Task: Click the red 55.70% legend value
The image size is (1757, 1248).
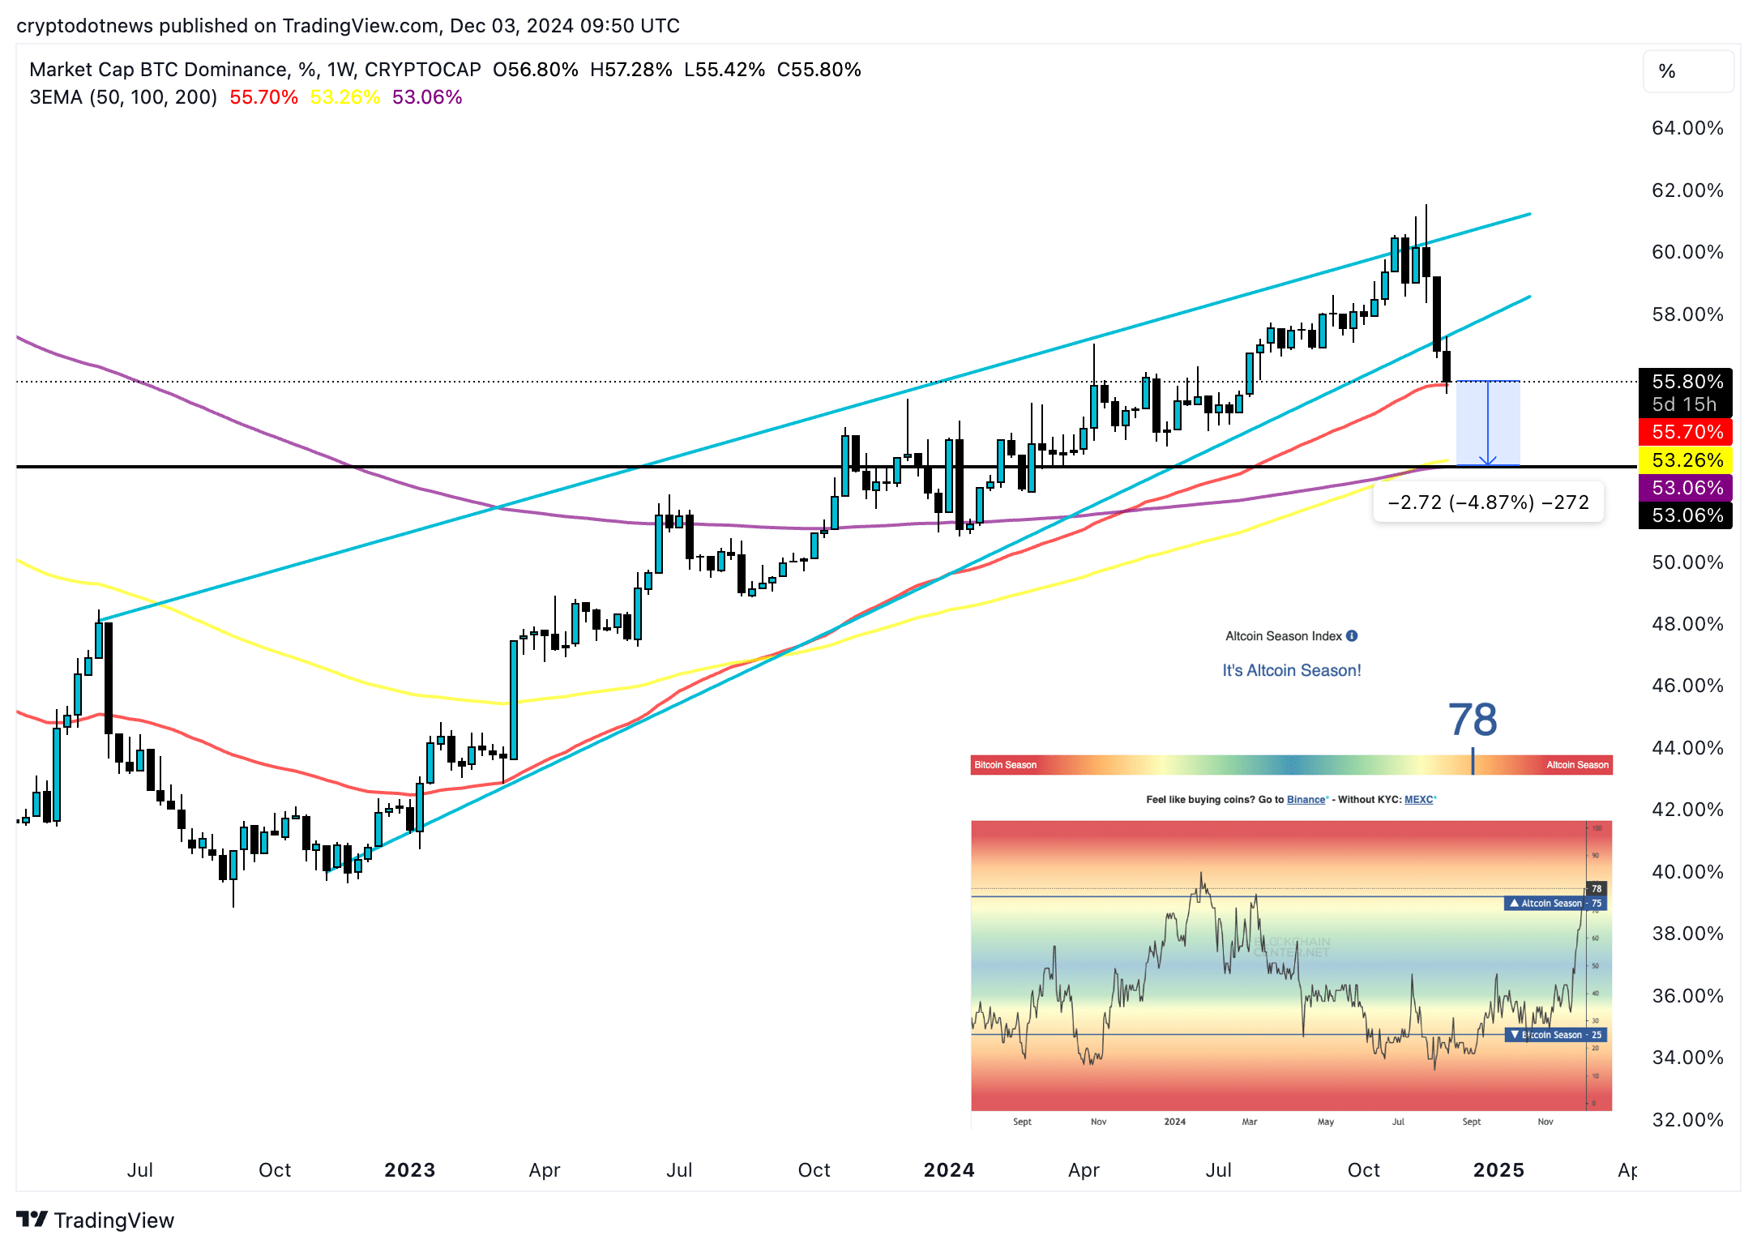Action: click(263, 97)
